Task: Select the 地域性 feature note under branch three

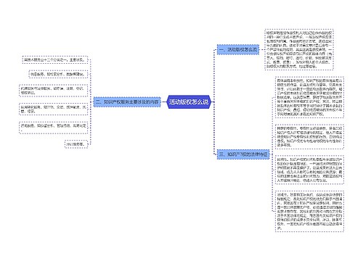Action: coord(309,211)
